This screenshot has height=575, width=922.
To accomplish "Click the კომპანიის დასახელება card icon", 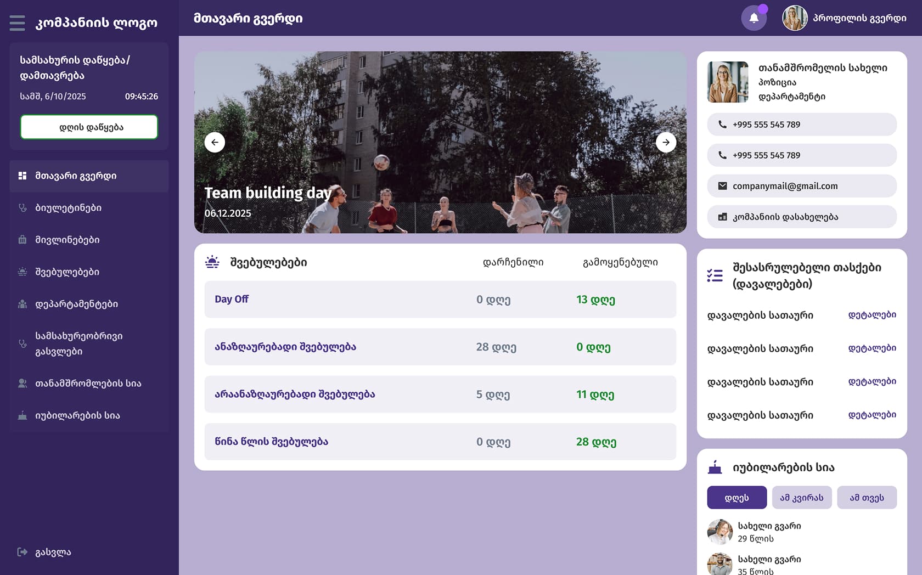I will tap(722, 216).
